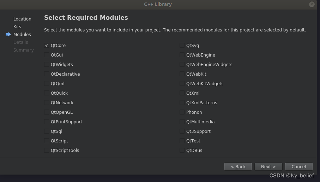Click the current-step blue arrow icon

tap(8, 34)
